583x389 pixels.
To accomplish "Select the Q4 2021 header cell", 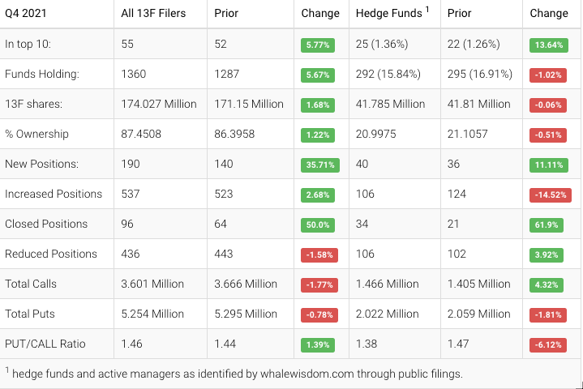I will (x=27, y=14).
